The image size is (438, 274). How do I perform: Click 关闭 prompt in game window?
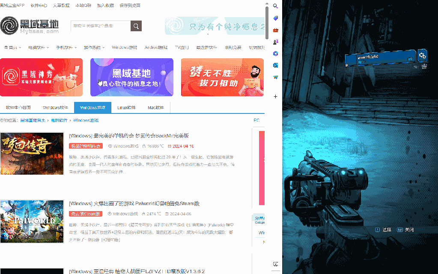point(405,230)
